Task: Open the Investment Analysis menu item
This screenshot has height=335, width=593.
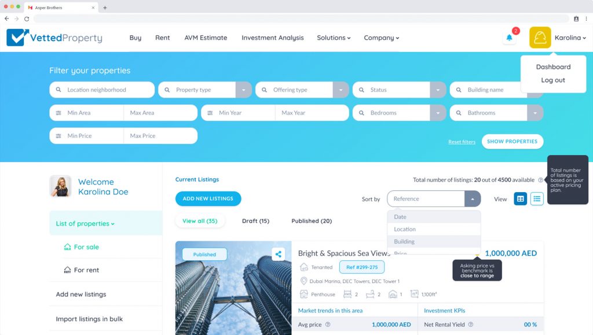Action: tap(272, 38)
